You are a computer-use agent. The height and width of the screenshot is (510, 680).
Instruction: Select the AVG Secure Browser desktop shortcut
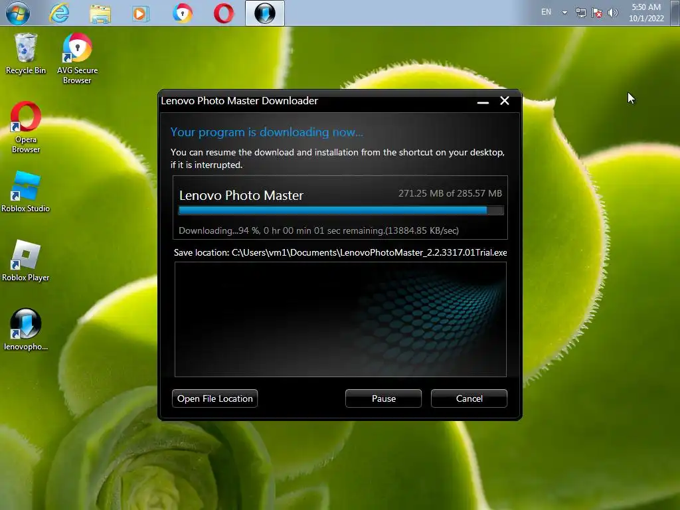tap(77, 58)
